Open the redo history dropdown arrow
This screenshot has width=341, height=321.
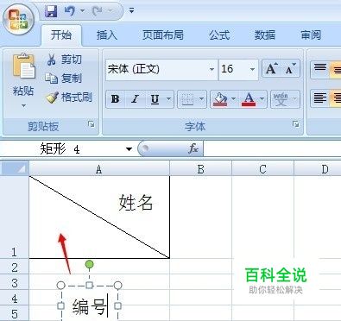[x=111, y=11]
